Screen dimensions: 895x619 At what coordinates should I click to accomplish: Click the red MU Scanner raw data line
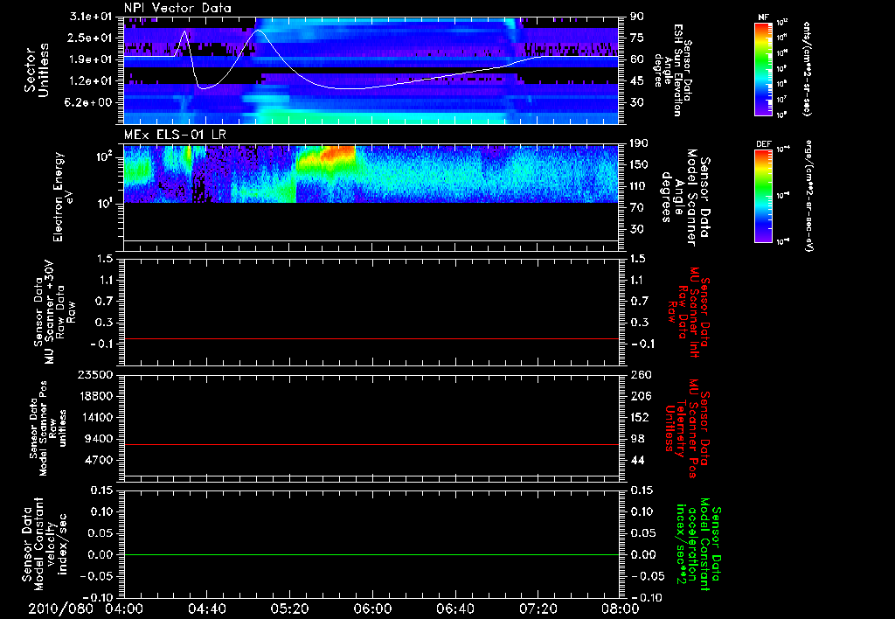click(371, 338)
